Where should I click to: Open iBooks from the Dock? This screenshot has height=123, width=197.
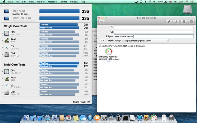point(97,118)
